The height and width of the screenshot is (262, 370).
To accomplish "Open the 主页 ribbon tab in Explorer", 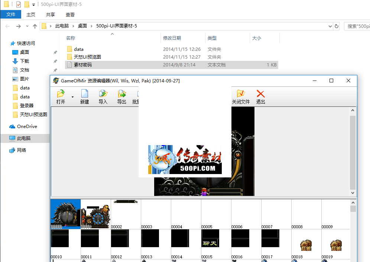I will (31, 14).
